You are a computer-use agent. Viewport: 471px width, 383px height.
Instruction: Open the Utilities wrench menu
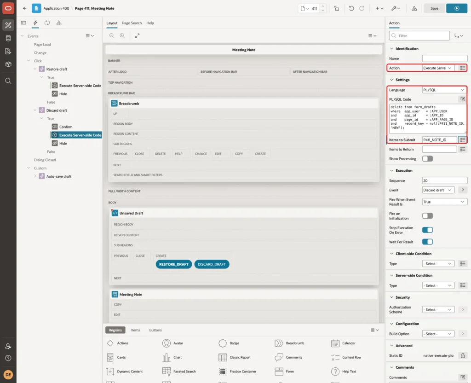pos(396,8)
